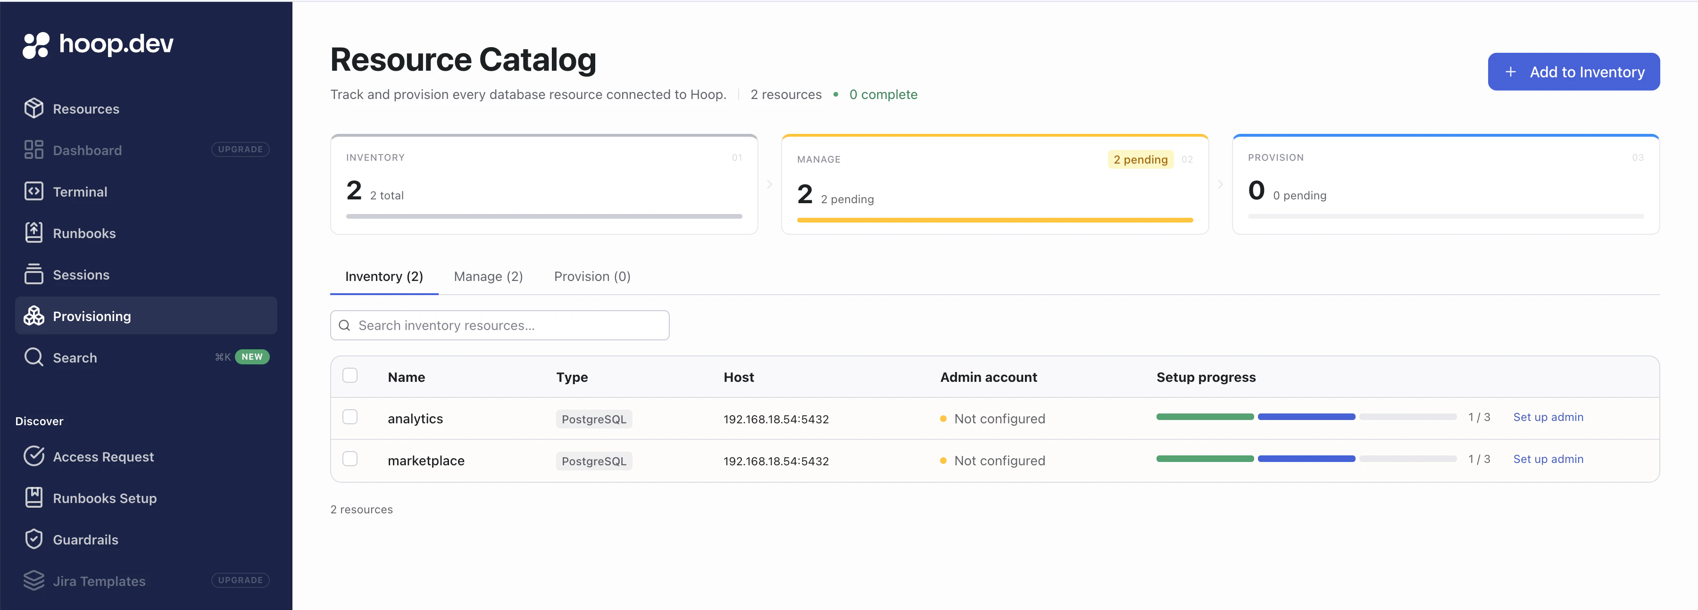Click the magnifier icon in inventory search box
The height and width of the screenshot is (610, 1698).
click(344, 325)
